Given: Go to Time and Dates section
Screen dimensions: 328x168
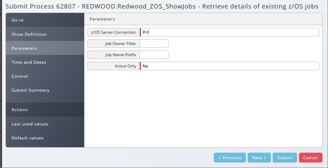Looking at the screenshot, I should (45, 62).
